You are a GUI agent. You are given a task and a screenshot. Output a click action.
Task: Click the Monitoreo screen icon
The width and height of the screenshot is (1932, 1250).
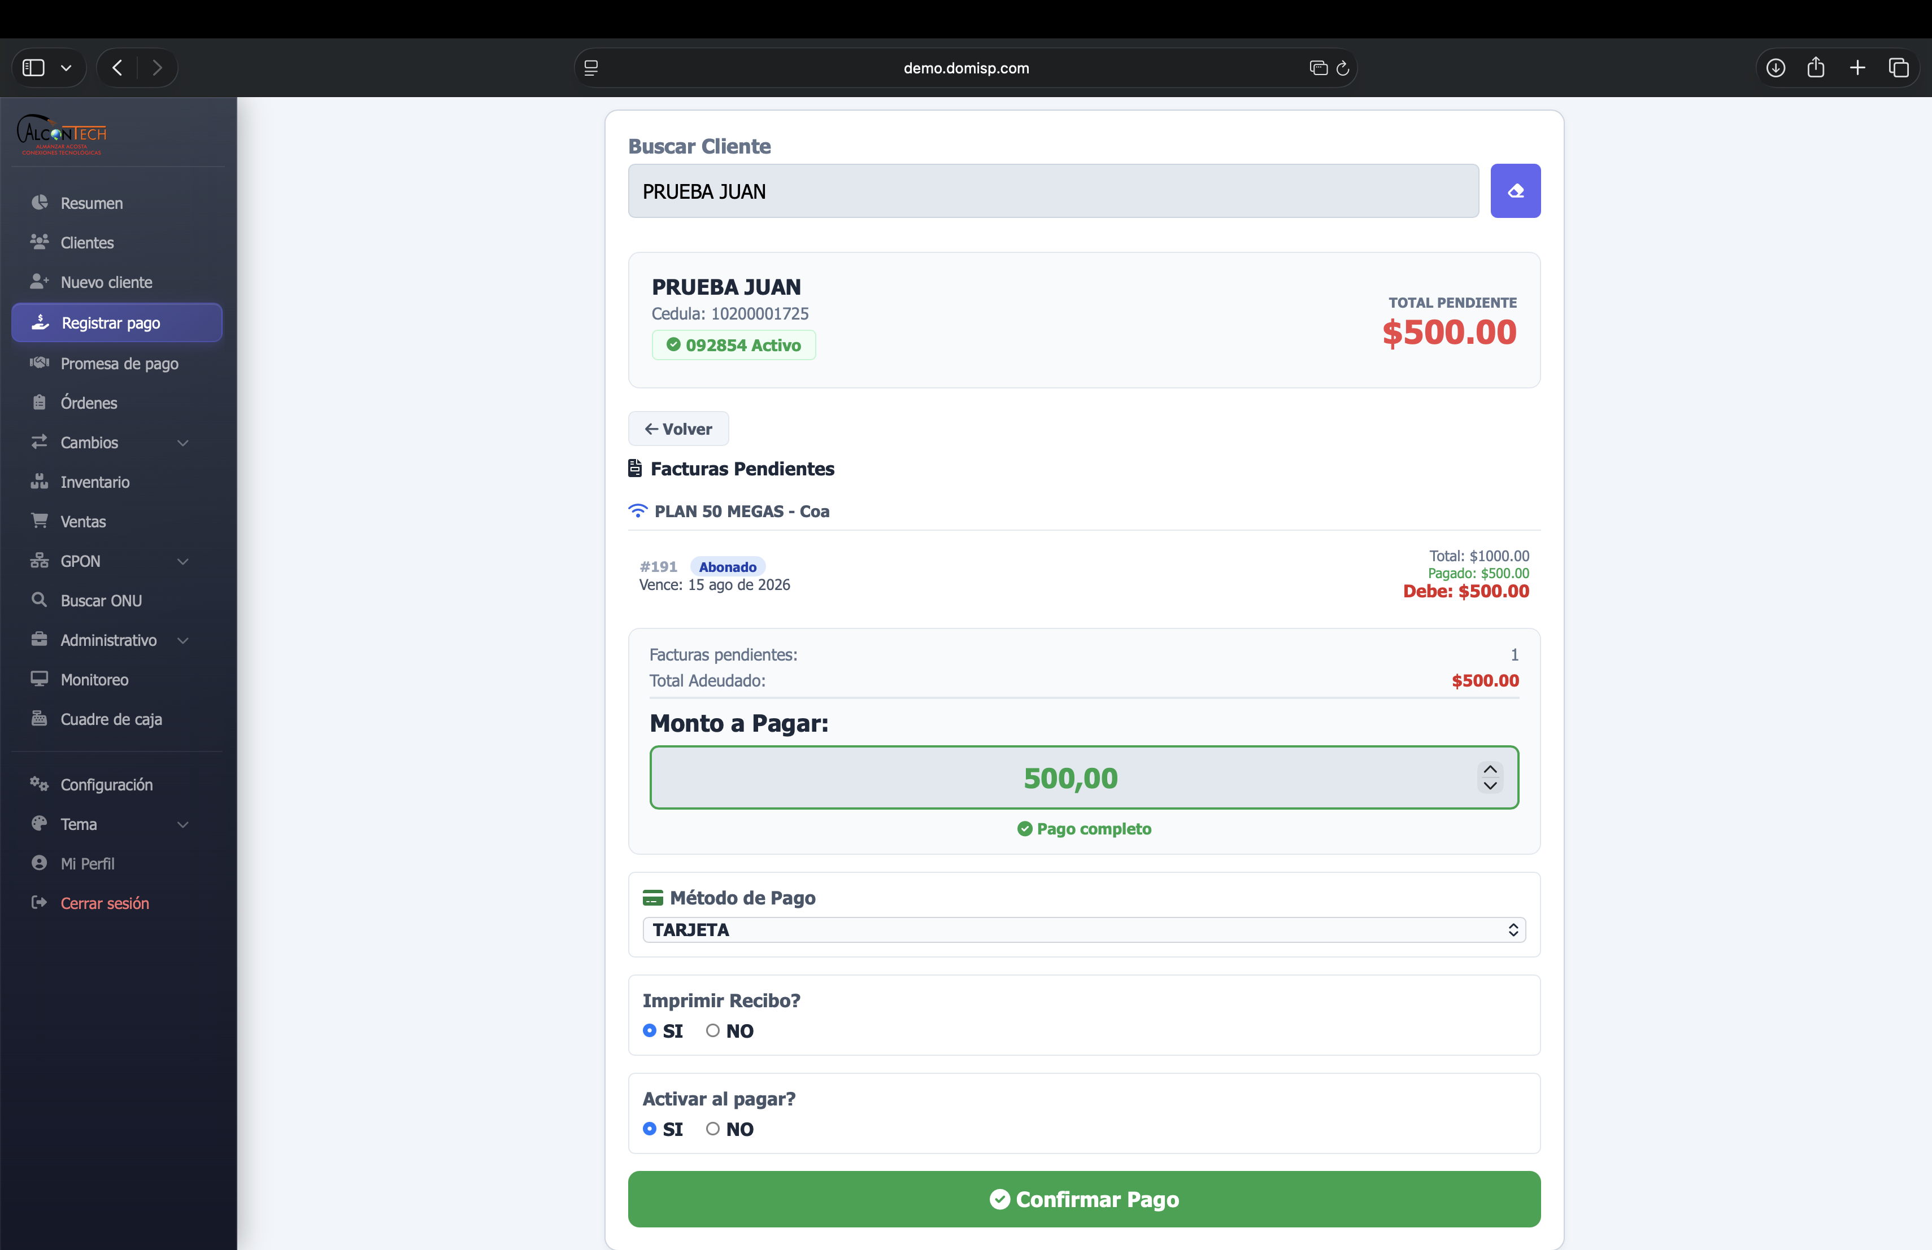coord(39,679)
